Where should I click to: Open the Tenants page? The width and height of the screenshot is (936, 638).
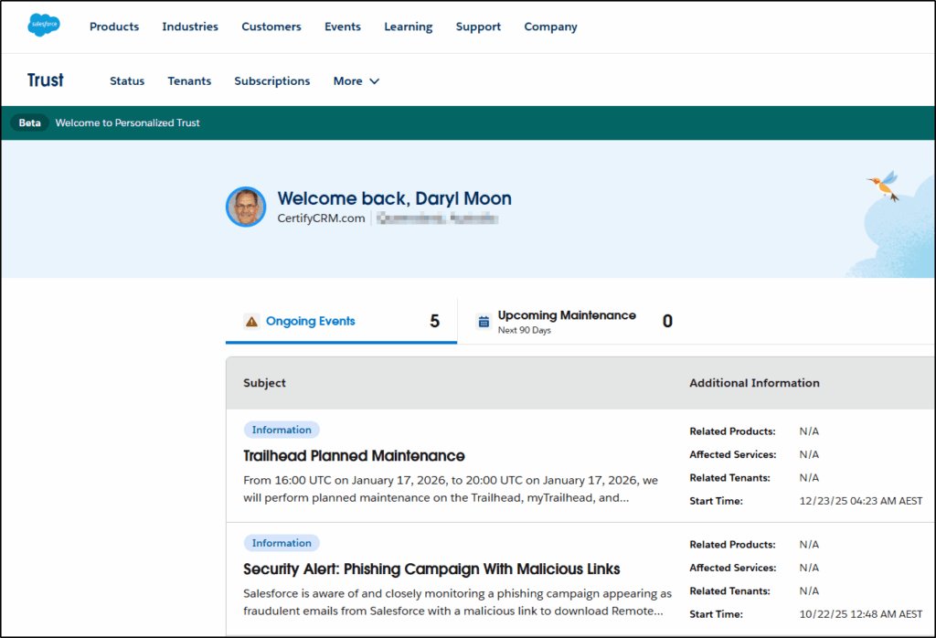click(x=189, y=80)
